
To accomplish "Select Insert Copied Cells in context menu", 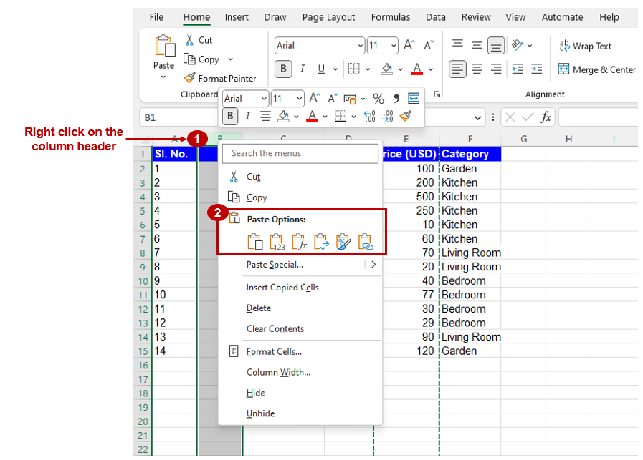I will pyautogui.click(x=282, y=288).
